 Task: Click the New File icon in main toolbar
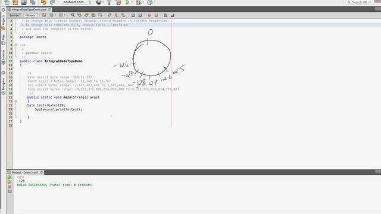7,2
